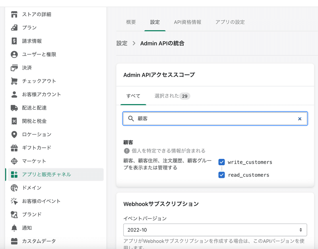Click the Brand (ブランド) shapes icon
Viewport: 318px width, 249px height.
14,214
